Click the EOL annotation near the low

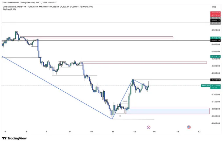pyautogui.click(x=120, y=116)
